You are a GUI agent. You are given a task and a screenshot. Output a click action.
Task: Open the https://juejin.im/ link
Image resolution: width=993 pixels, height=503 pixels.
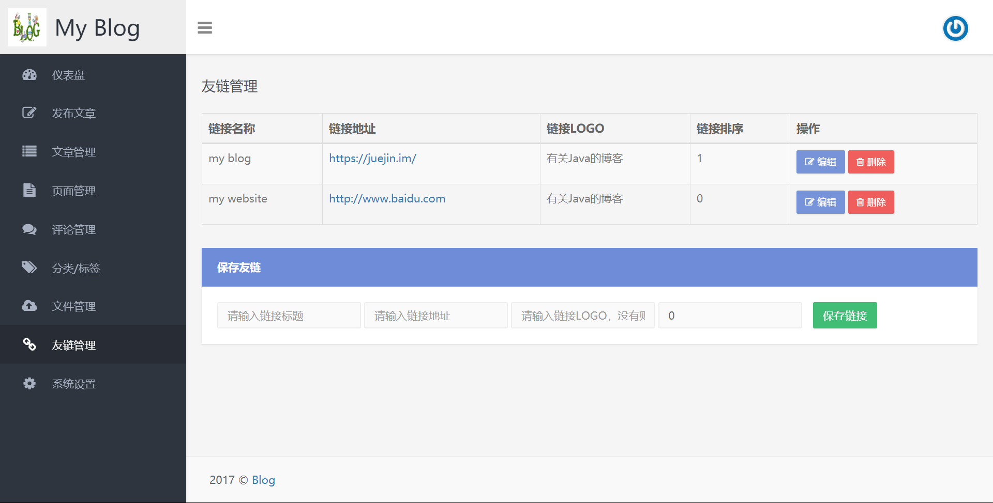[372, 158]
